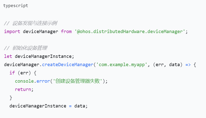This screenshot has height=118, width=206.
Task: Click deviceManagerInstance in the assignment line
Action: (38, 106)
